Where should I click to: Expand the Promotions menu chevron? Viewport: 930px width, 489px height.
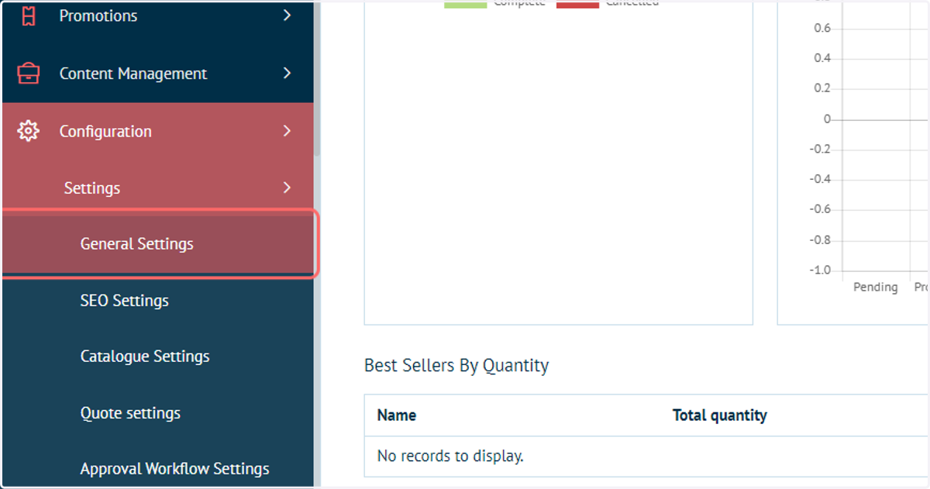coord(287,15)
